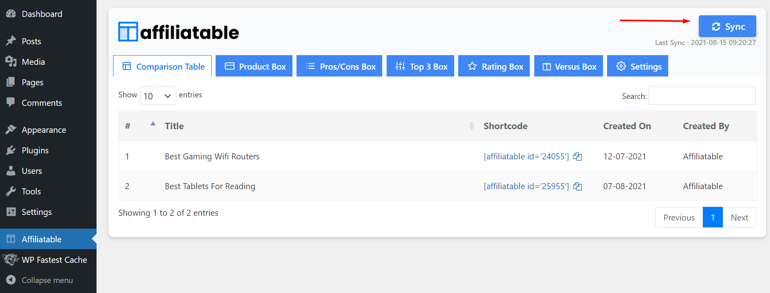
Task: Click the blue Sync button
Action: (727, 26)
